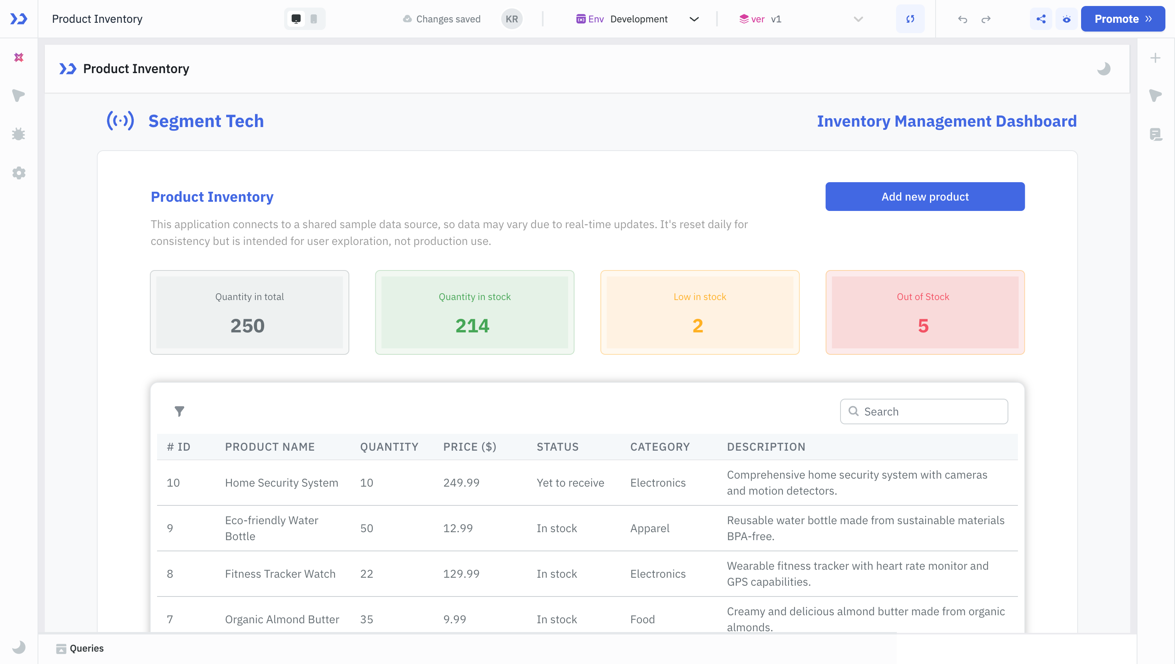1175x664 pixels.
Task: Switch the canvas to desktop layout
Action: point(296,19)
